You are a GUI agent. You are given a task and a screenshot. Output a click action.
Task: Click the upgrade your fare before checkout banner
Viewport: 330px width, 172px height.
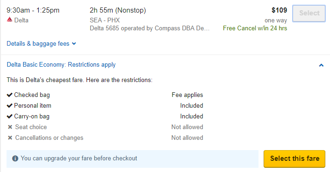click(132, 158)
